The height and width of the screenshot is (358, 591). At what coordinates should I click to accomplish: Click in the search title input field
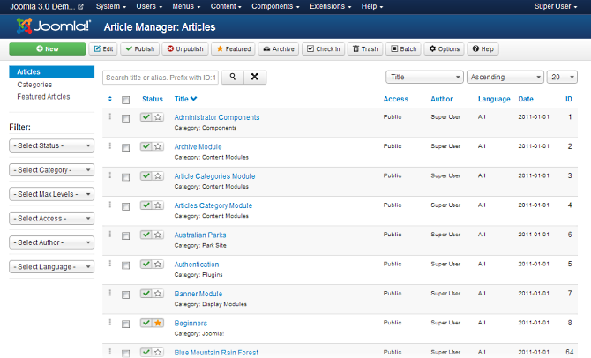coord(161,78)
